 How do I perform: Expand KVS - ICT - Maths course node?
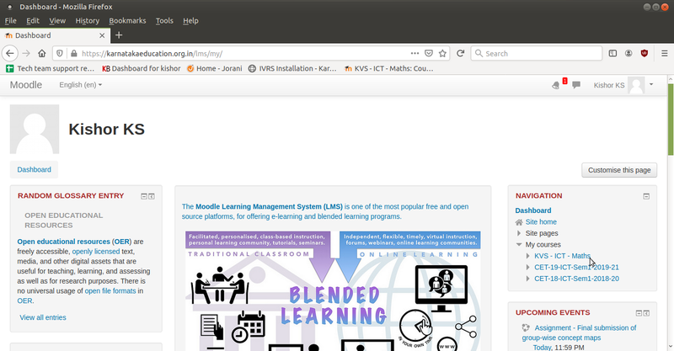(528, 256)
